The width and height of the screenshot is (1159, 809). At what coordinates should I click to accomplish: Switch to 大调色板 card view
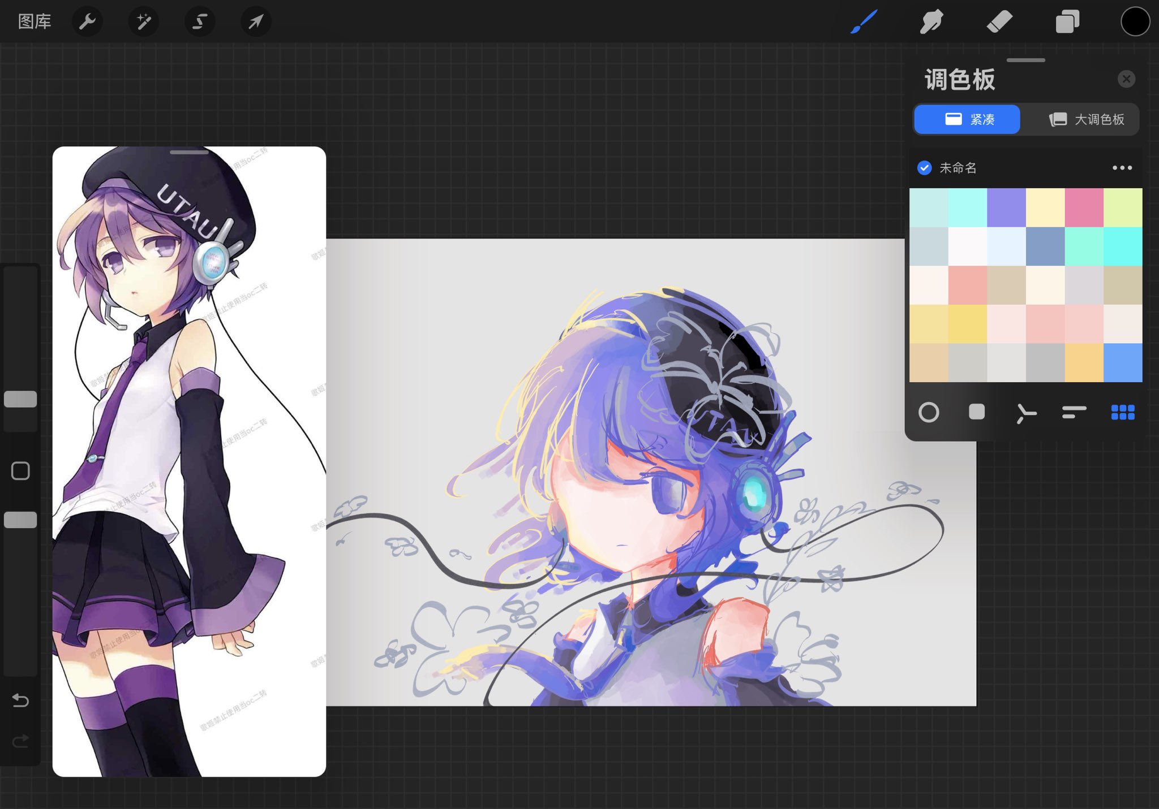click(1086, 119)
